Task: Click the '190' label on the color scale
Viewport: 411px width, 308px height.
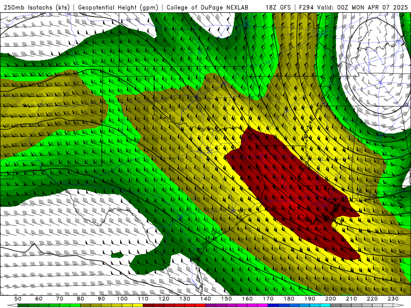Action: 310,299
